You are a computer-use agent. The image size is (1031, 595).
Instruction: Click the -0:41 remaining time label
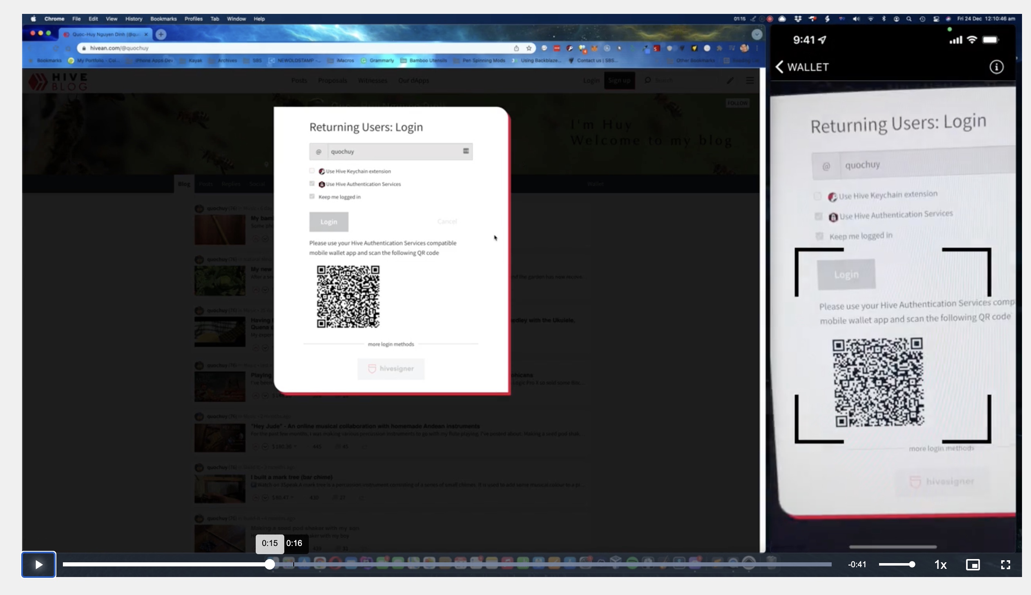click(857, 564)
